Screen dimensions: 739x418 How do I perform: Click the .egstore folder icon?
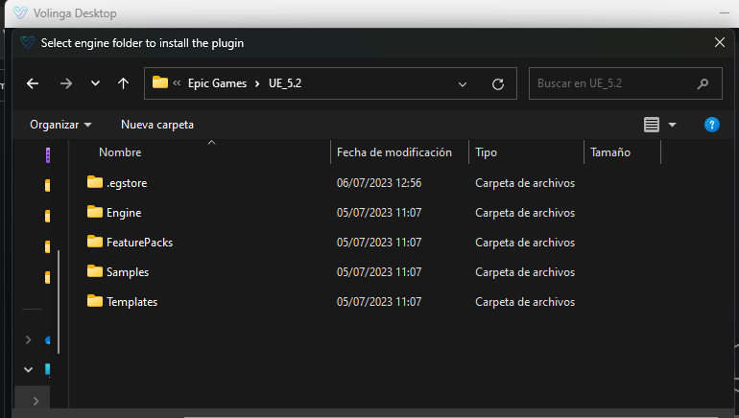(x=94, y=182)
